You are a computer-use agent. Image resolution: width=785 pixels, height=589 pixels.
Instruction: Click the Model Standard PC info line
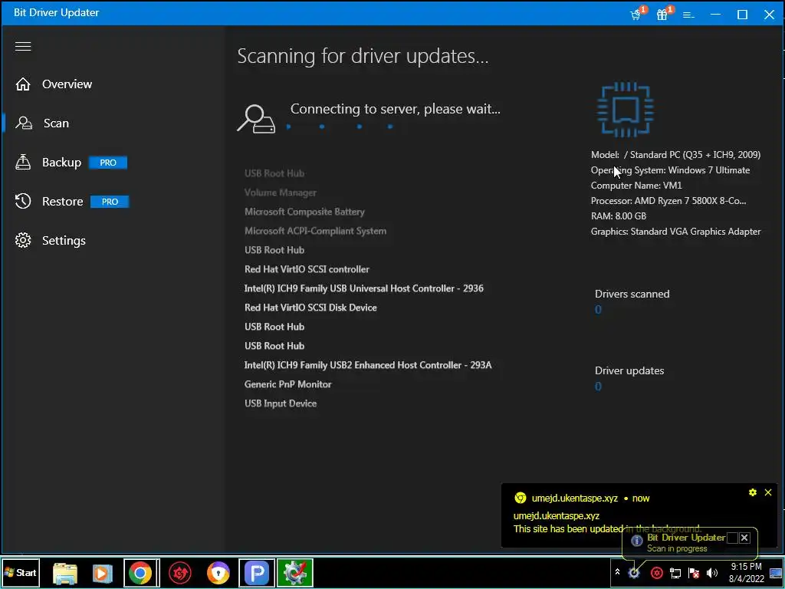(x=675, y=155)
